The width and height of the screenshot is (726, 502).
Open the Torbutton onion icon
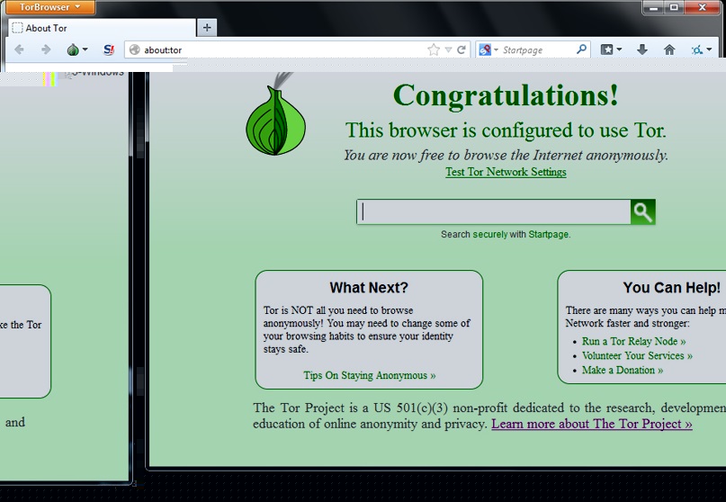pos(73,49)
